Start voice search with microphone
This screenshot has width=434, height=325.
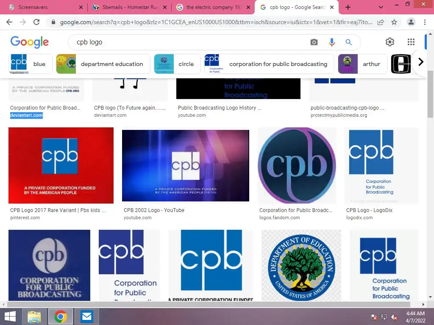pos(331,42)
